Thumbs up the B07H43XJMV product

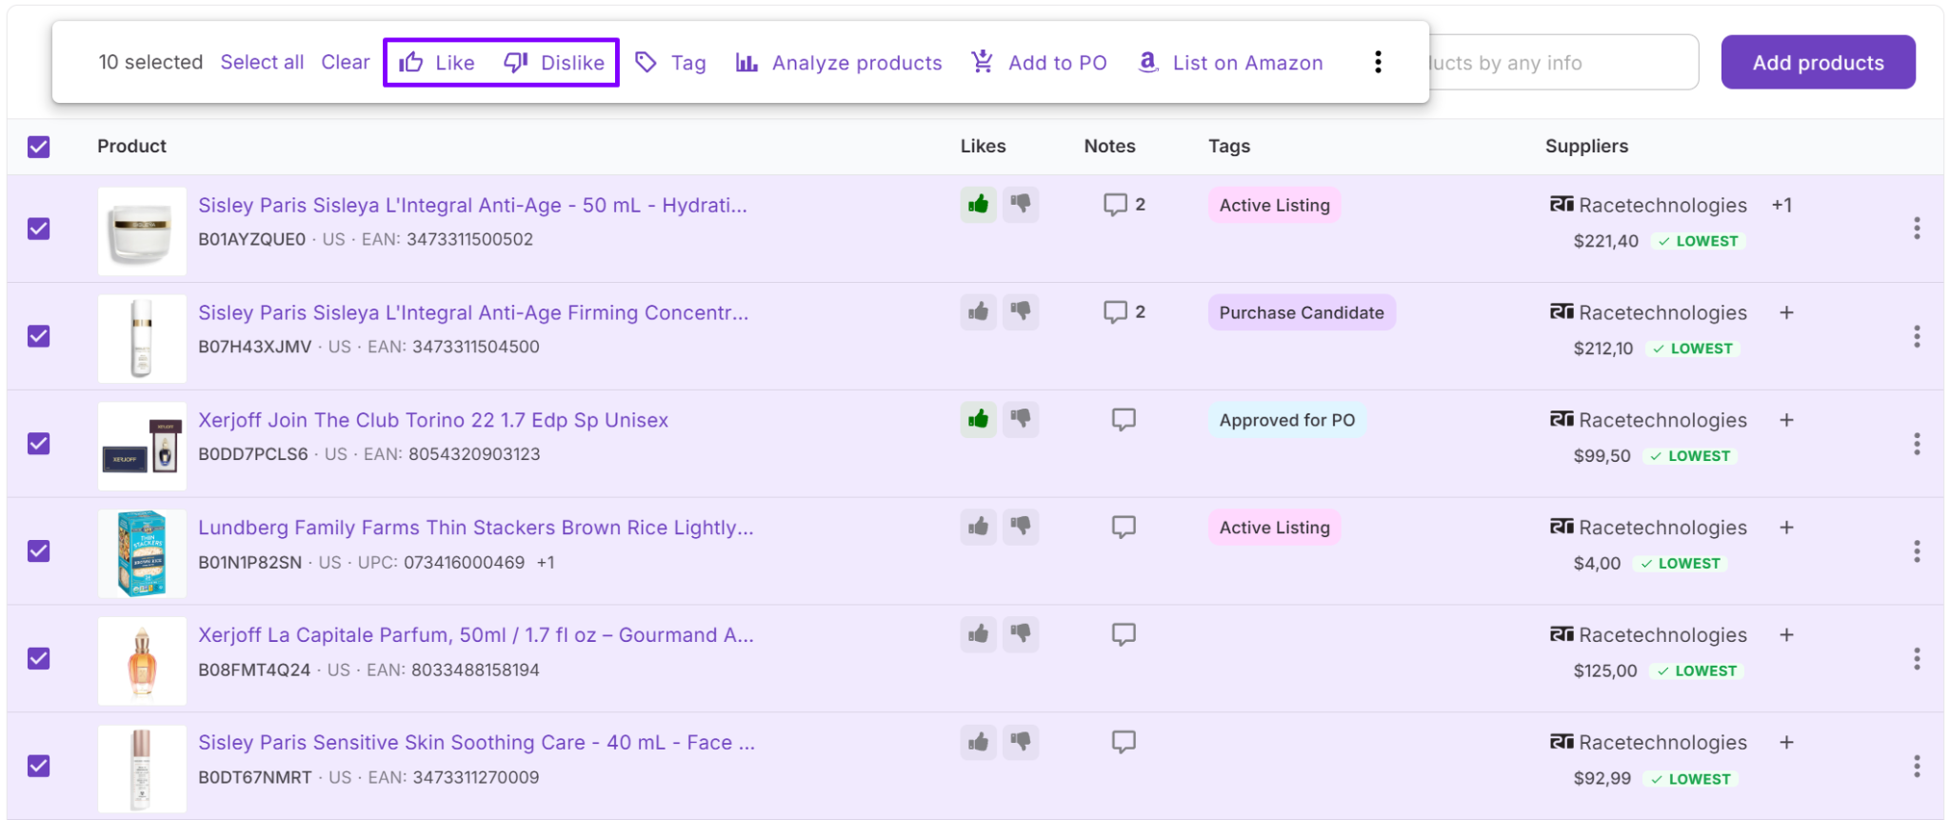pos(978,311)
